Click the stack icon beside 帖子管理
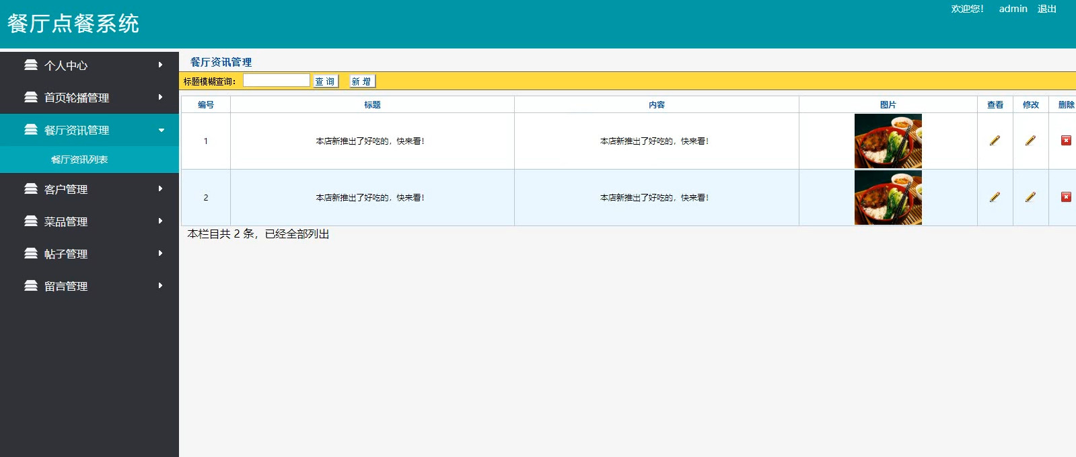The image size is (1076, 457). (x=31, y=253)
